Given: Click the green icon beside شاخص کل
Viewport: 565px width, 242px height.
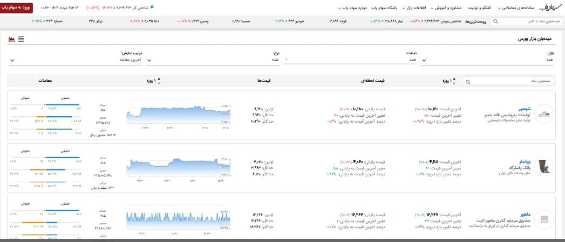Looking at the screenshot, I should 152,7.
